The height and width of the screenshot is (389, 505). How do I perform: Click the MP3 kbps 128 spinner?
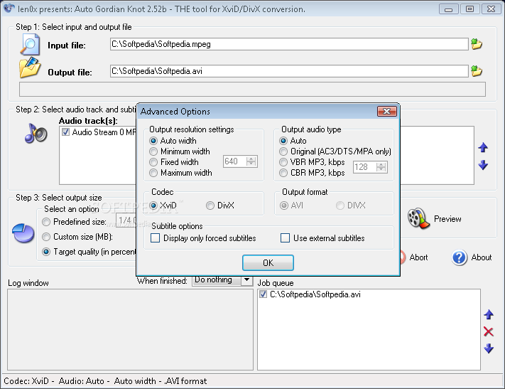pos(381,166)
